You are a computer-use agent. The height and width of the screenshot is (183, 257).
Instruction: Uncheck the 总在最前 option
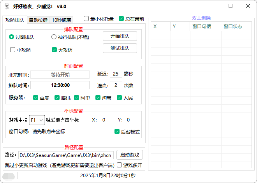pos(121,19)
